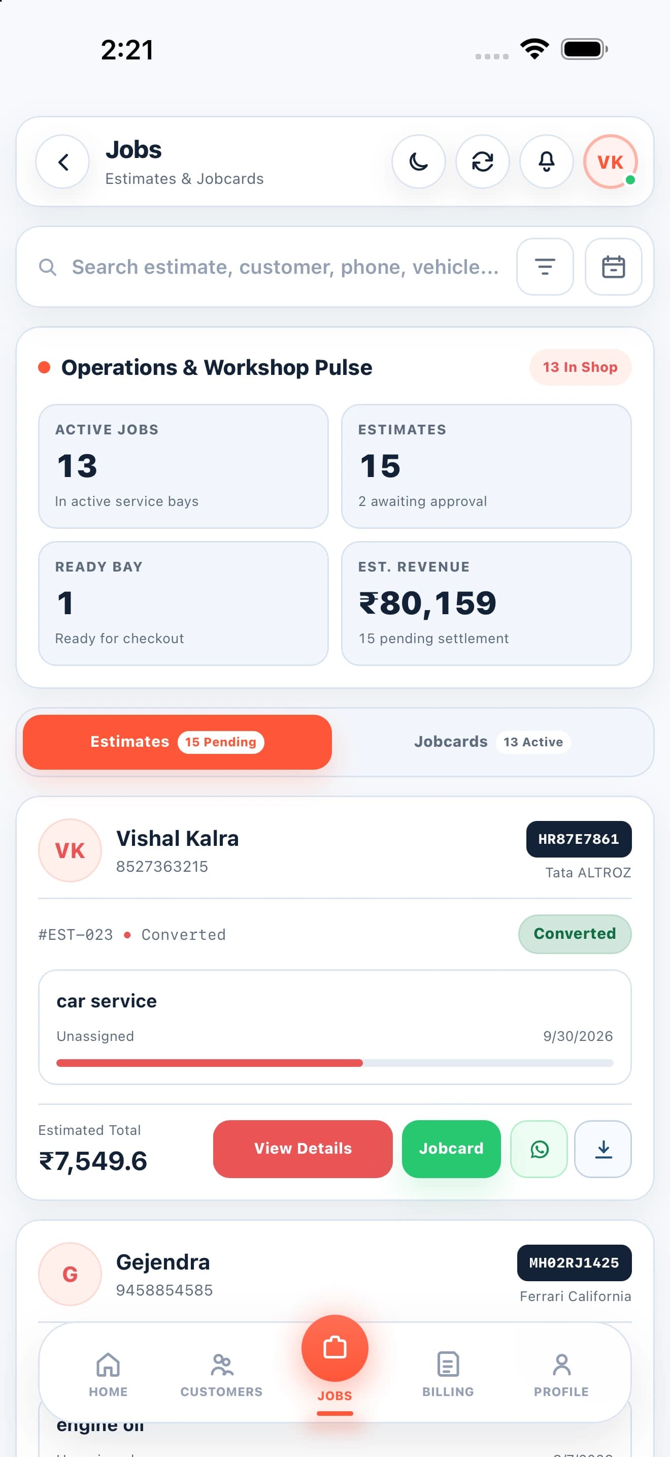The image size is (670, 1457).
Task: Refresh the jobs list
Action: 482,162
